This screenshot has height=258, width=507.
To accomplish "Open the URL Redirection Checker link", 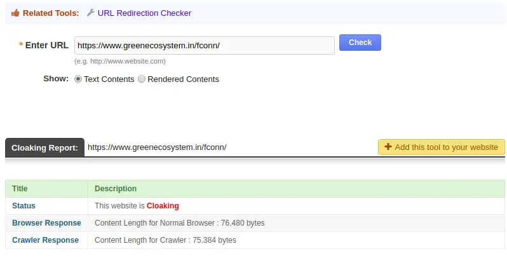I will click(144, 13).
